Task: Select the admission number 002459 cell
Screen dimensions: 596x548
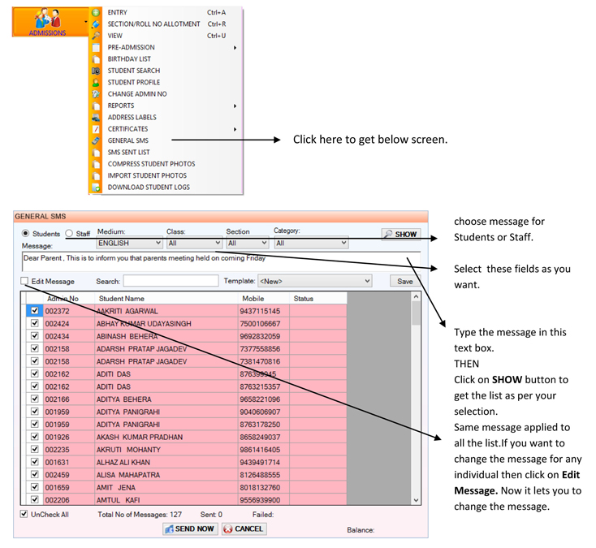Action: (x=69, y=475)
